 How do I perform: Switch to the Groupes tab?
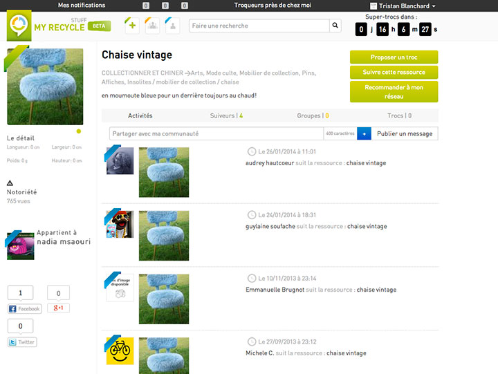[313, 115]
